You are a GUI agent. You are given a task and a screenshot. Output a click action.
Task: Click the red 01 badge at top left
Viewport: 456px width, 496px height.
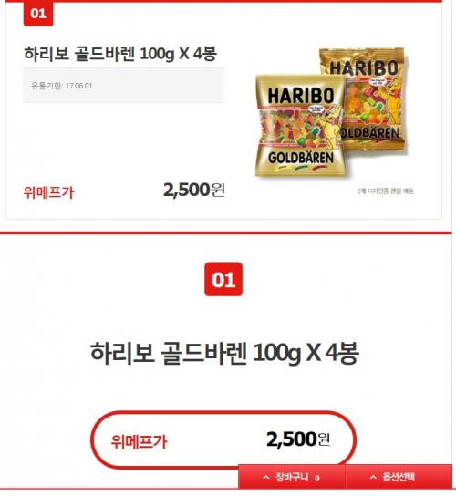38,14
